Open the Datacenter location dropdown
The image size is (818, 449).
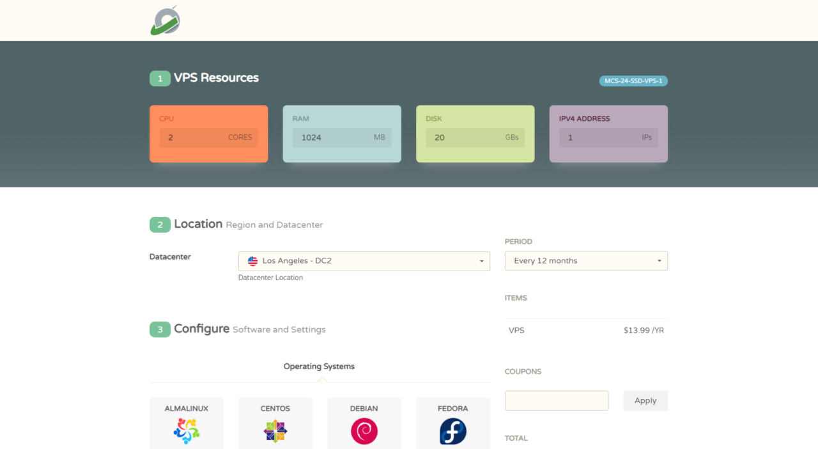tap(364, 261)
